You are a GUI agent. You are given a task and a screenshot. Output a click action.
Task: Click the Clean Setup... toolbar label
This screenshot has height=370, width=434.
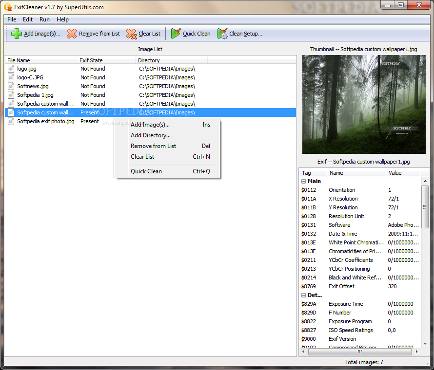pos(245,34)
